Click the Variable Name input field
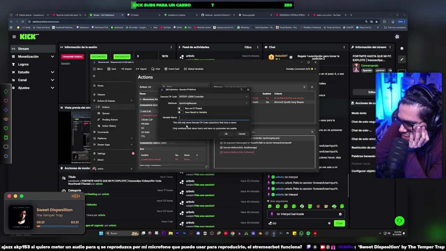This screenshot has width=446, height=251. (214, 117)
